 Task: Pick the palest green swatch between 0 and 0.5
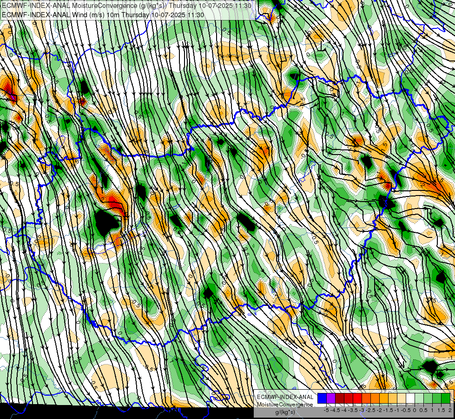point(419,399)
